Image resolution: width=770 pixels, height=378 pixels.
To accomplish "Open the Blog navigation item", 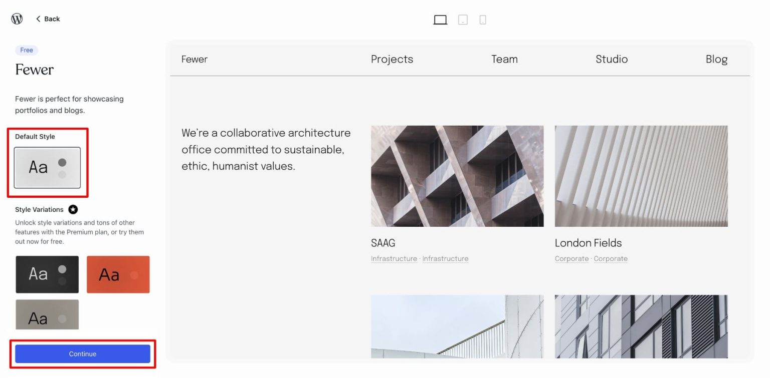I will 716,59.
